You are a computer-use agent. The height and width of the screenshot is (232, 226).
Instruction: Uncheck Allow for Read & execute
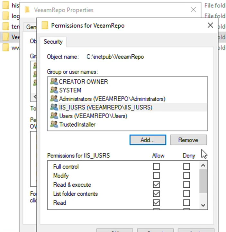157,185
